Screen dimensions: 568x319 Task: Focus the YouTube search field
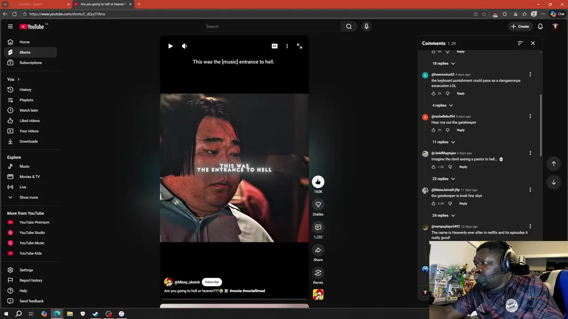click(x=271, y=27)
